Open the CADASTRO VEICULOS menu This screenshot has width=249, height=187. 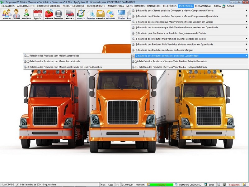coord(49,6)
